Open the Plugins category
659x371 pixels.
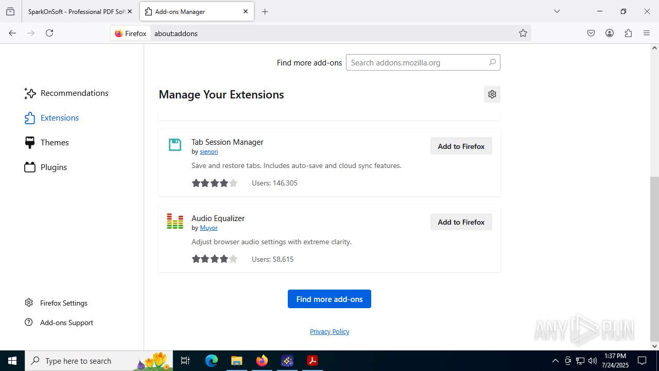(46, 167)
